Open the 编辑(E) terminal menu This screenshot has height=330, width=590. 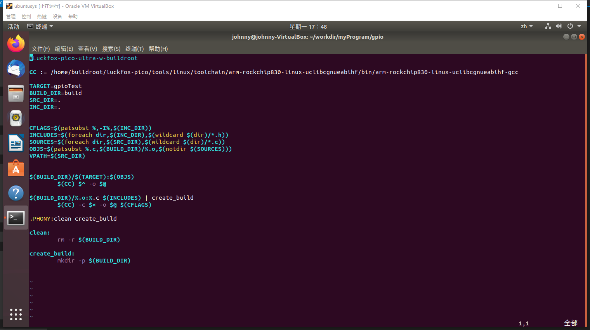[x=64, y=48]
